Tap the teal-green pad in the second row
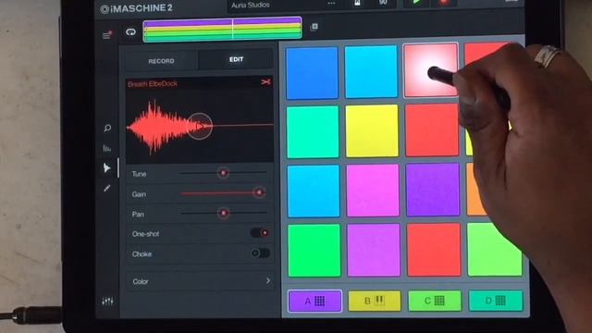 (313, 131)
